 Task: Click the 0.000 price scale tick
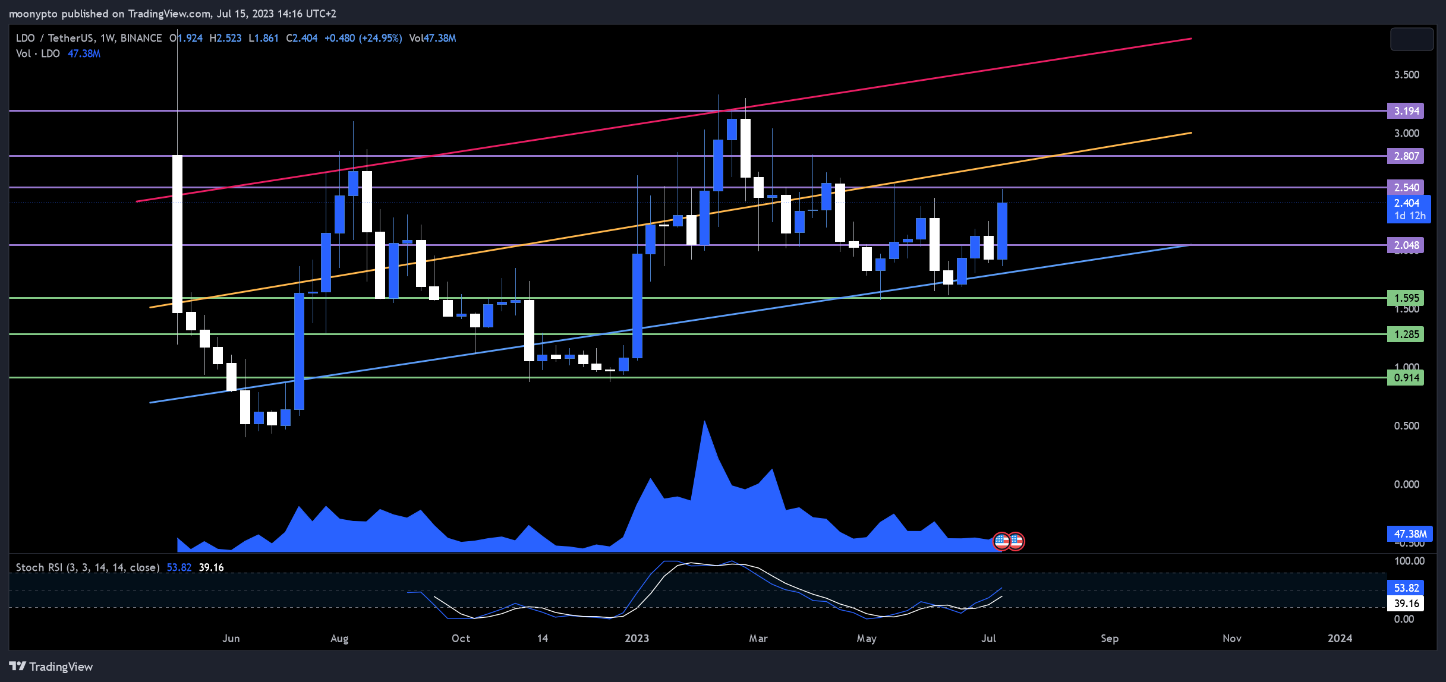click(1406, 484)
